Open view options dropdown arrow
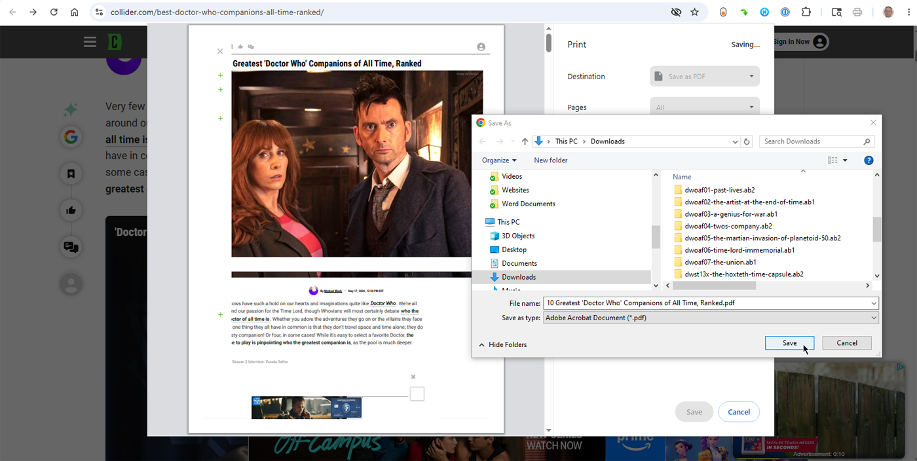This screenshot has width=917, height=461. coord(845,160)
